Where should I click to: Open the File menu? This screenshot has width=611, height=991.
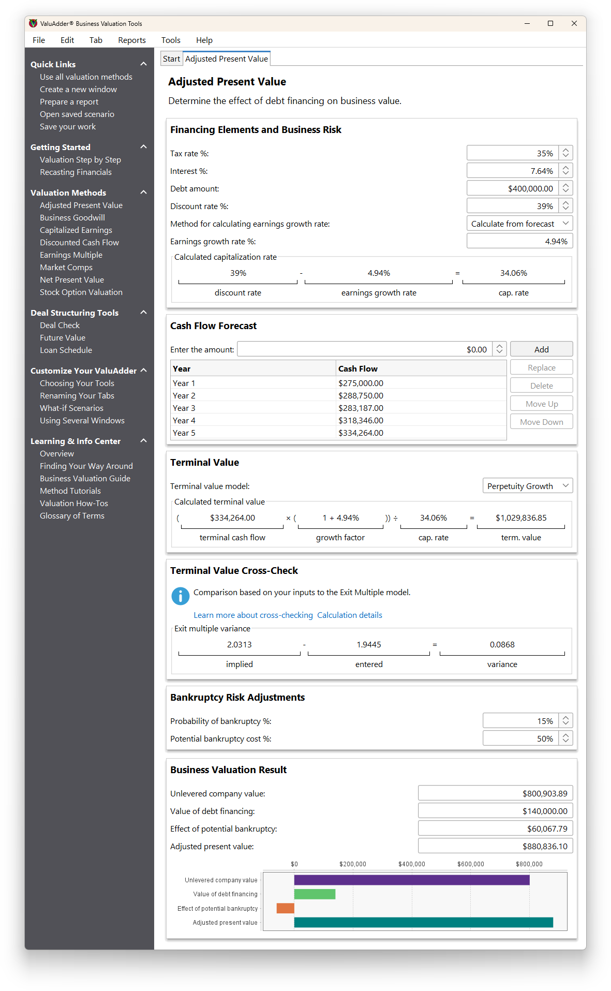tap(39, 40)
